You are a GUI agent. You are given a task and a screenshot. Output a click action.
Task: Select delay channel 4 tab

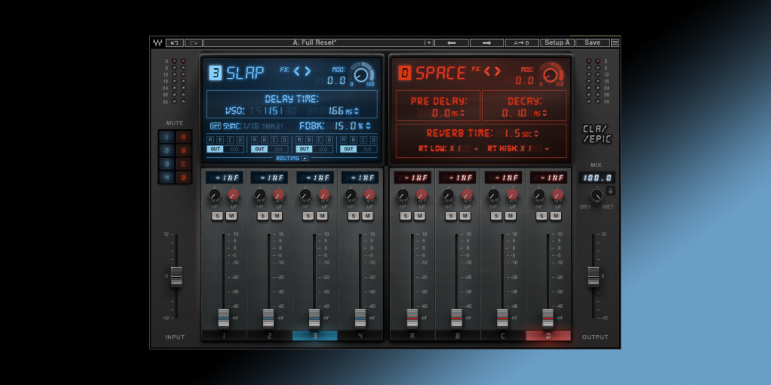pyautogui.click(x=360, y=336)
